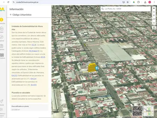This screenshot has width=157, height=118.
Task: Open link to Artículo 6.5.5
Action: coord(43,57)
